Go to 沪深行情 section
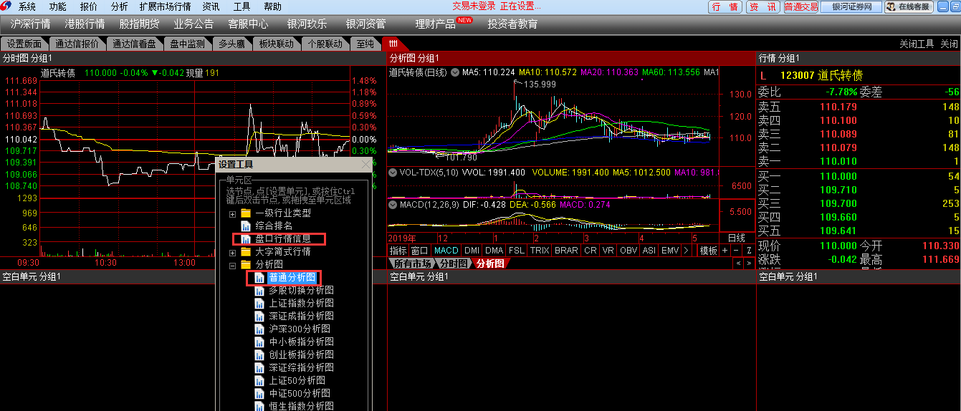The height and width of the screenshot is (411, 961). tap(31, 24)
